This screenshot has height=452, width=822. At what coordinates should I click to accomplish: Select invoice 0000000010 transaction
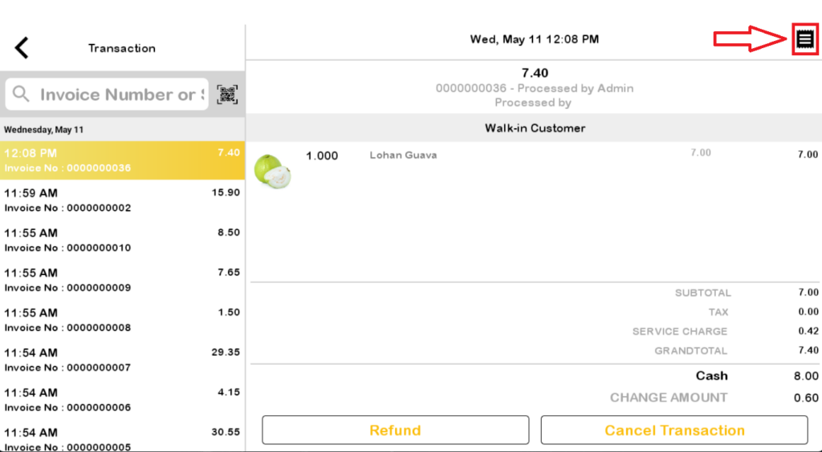(122, 240)
